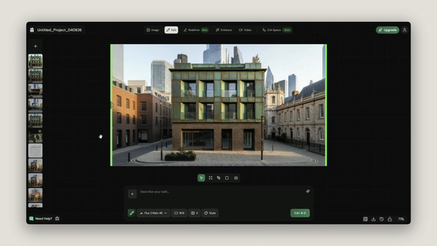Open the Realtime beta tab
Screen dimensions: 437x246
(x=196, y=30)
